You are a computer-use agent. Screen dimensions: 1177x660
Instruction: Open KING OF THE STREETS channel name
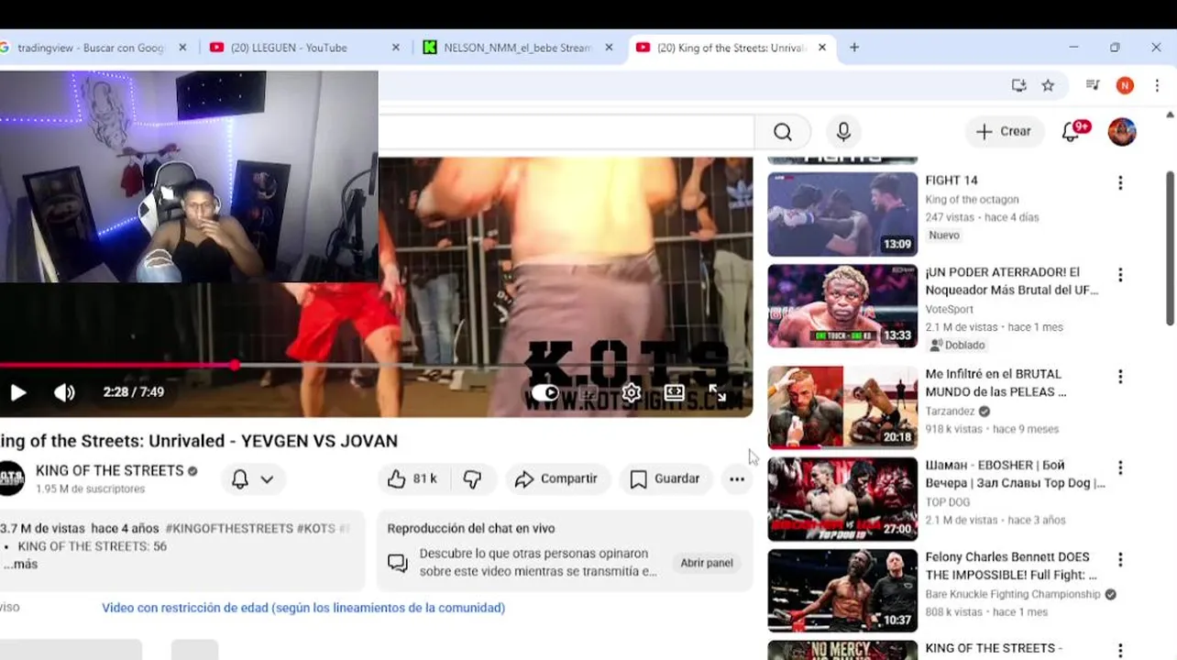[109, 470]
